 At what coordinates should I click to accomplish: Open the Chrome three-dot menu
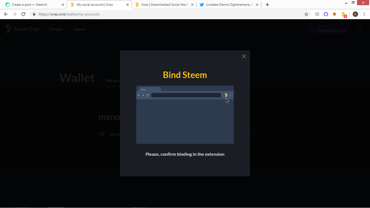364,14
